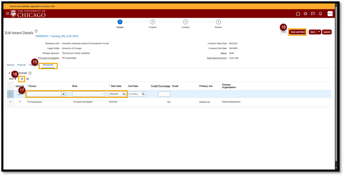Switch to the Financial tab
Viewport: 344px width, 176px height.
(21, 65)
